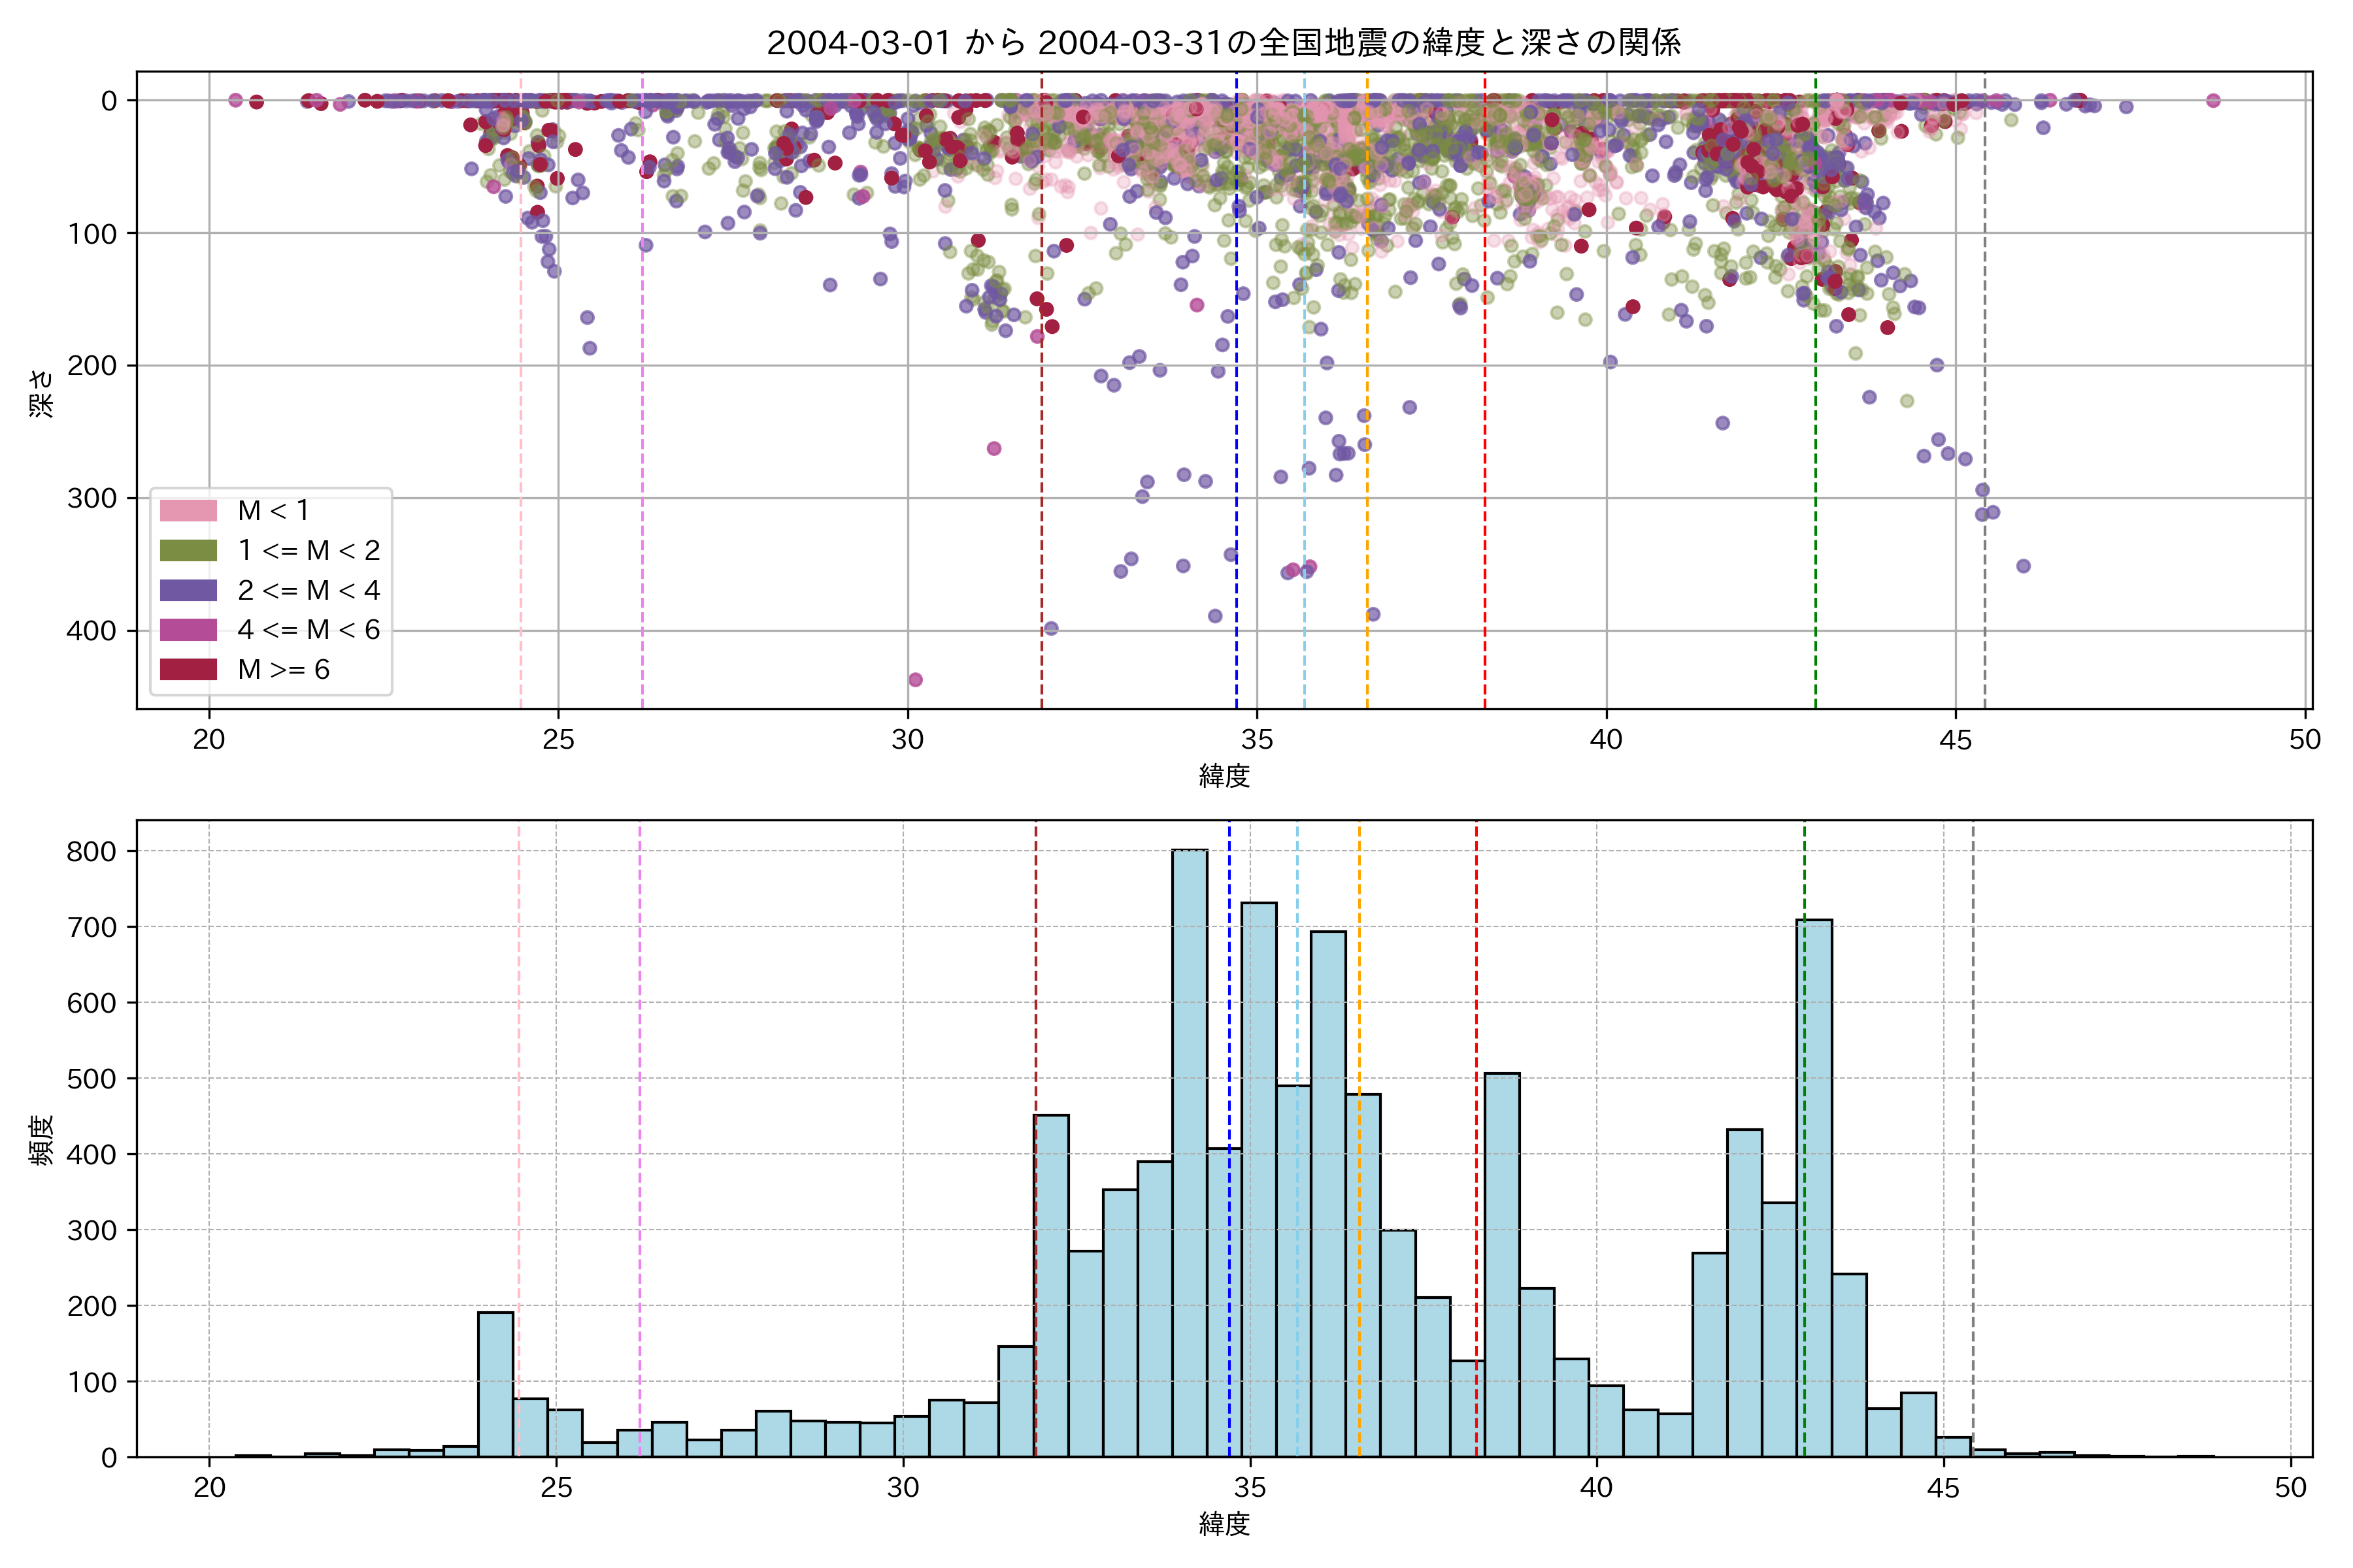The image size is (2353, 1568).
Task: Click the green 1 <= M < 2 swatch
Action: [188, 551]
